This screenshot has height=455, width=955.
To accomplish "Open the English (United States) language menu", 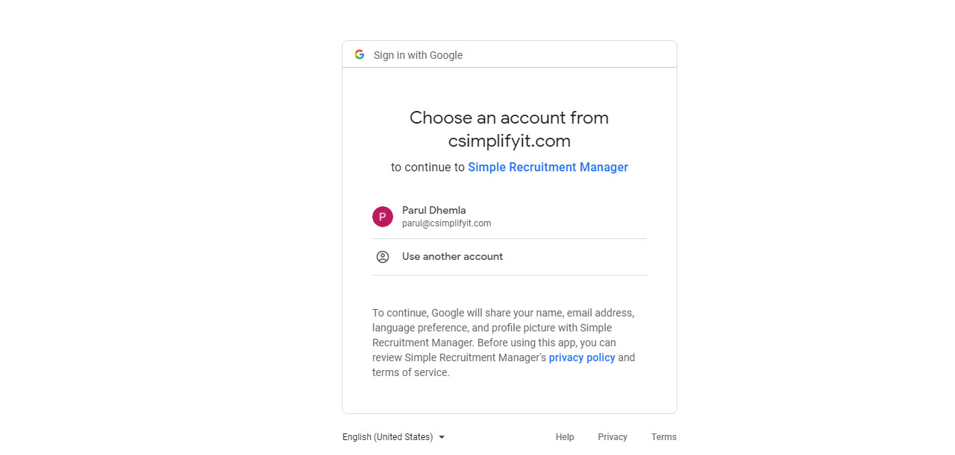I will click(x=394, y=437).
